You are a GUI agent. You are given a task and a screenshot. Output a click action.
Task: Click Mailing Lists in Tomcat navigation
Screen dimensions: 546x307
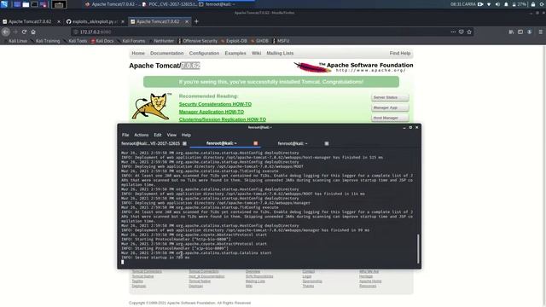click(280, 53)
